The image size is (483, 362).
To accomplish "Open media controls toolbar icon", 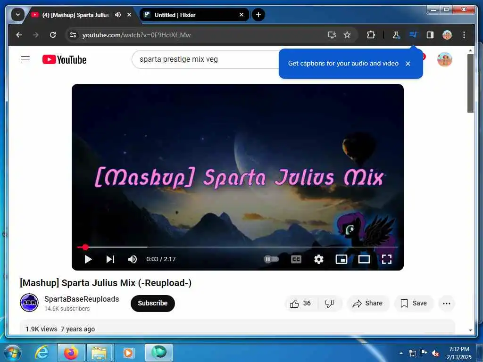I will tap(413, 35).
